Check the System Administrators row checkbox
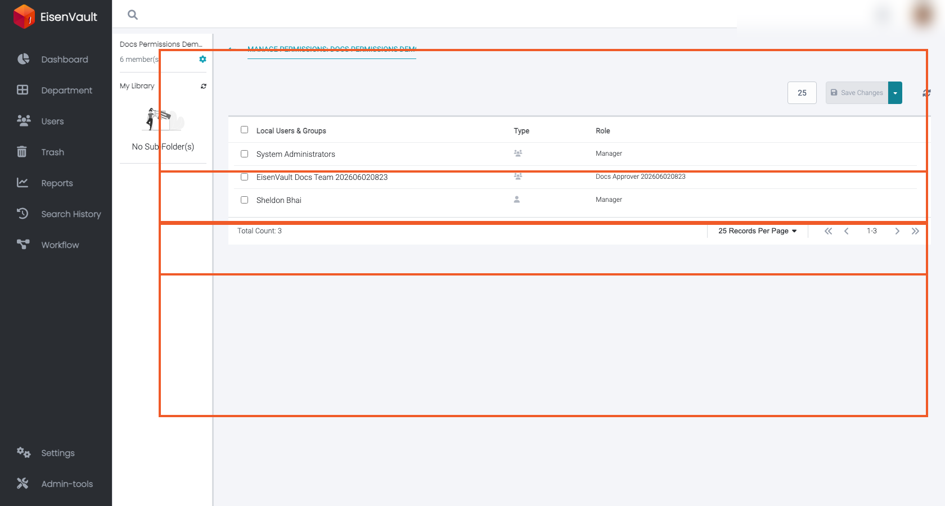The height and width of the screenshot is (506, 945). [x=244, y=153]
